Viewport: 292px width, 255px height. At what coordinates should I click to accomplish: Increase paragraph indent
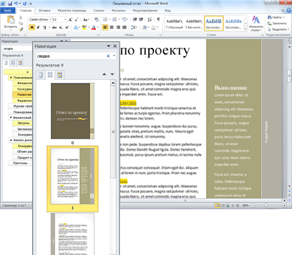tap(141, 19)
